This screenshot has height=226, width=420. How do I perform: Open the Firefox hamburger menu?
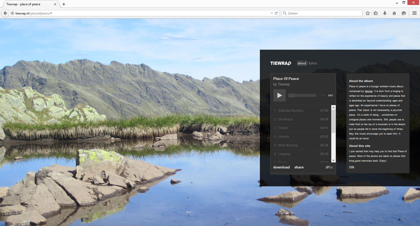pyautogui.click(x=414, y=13)
